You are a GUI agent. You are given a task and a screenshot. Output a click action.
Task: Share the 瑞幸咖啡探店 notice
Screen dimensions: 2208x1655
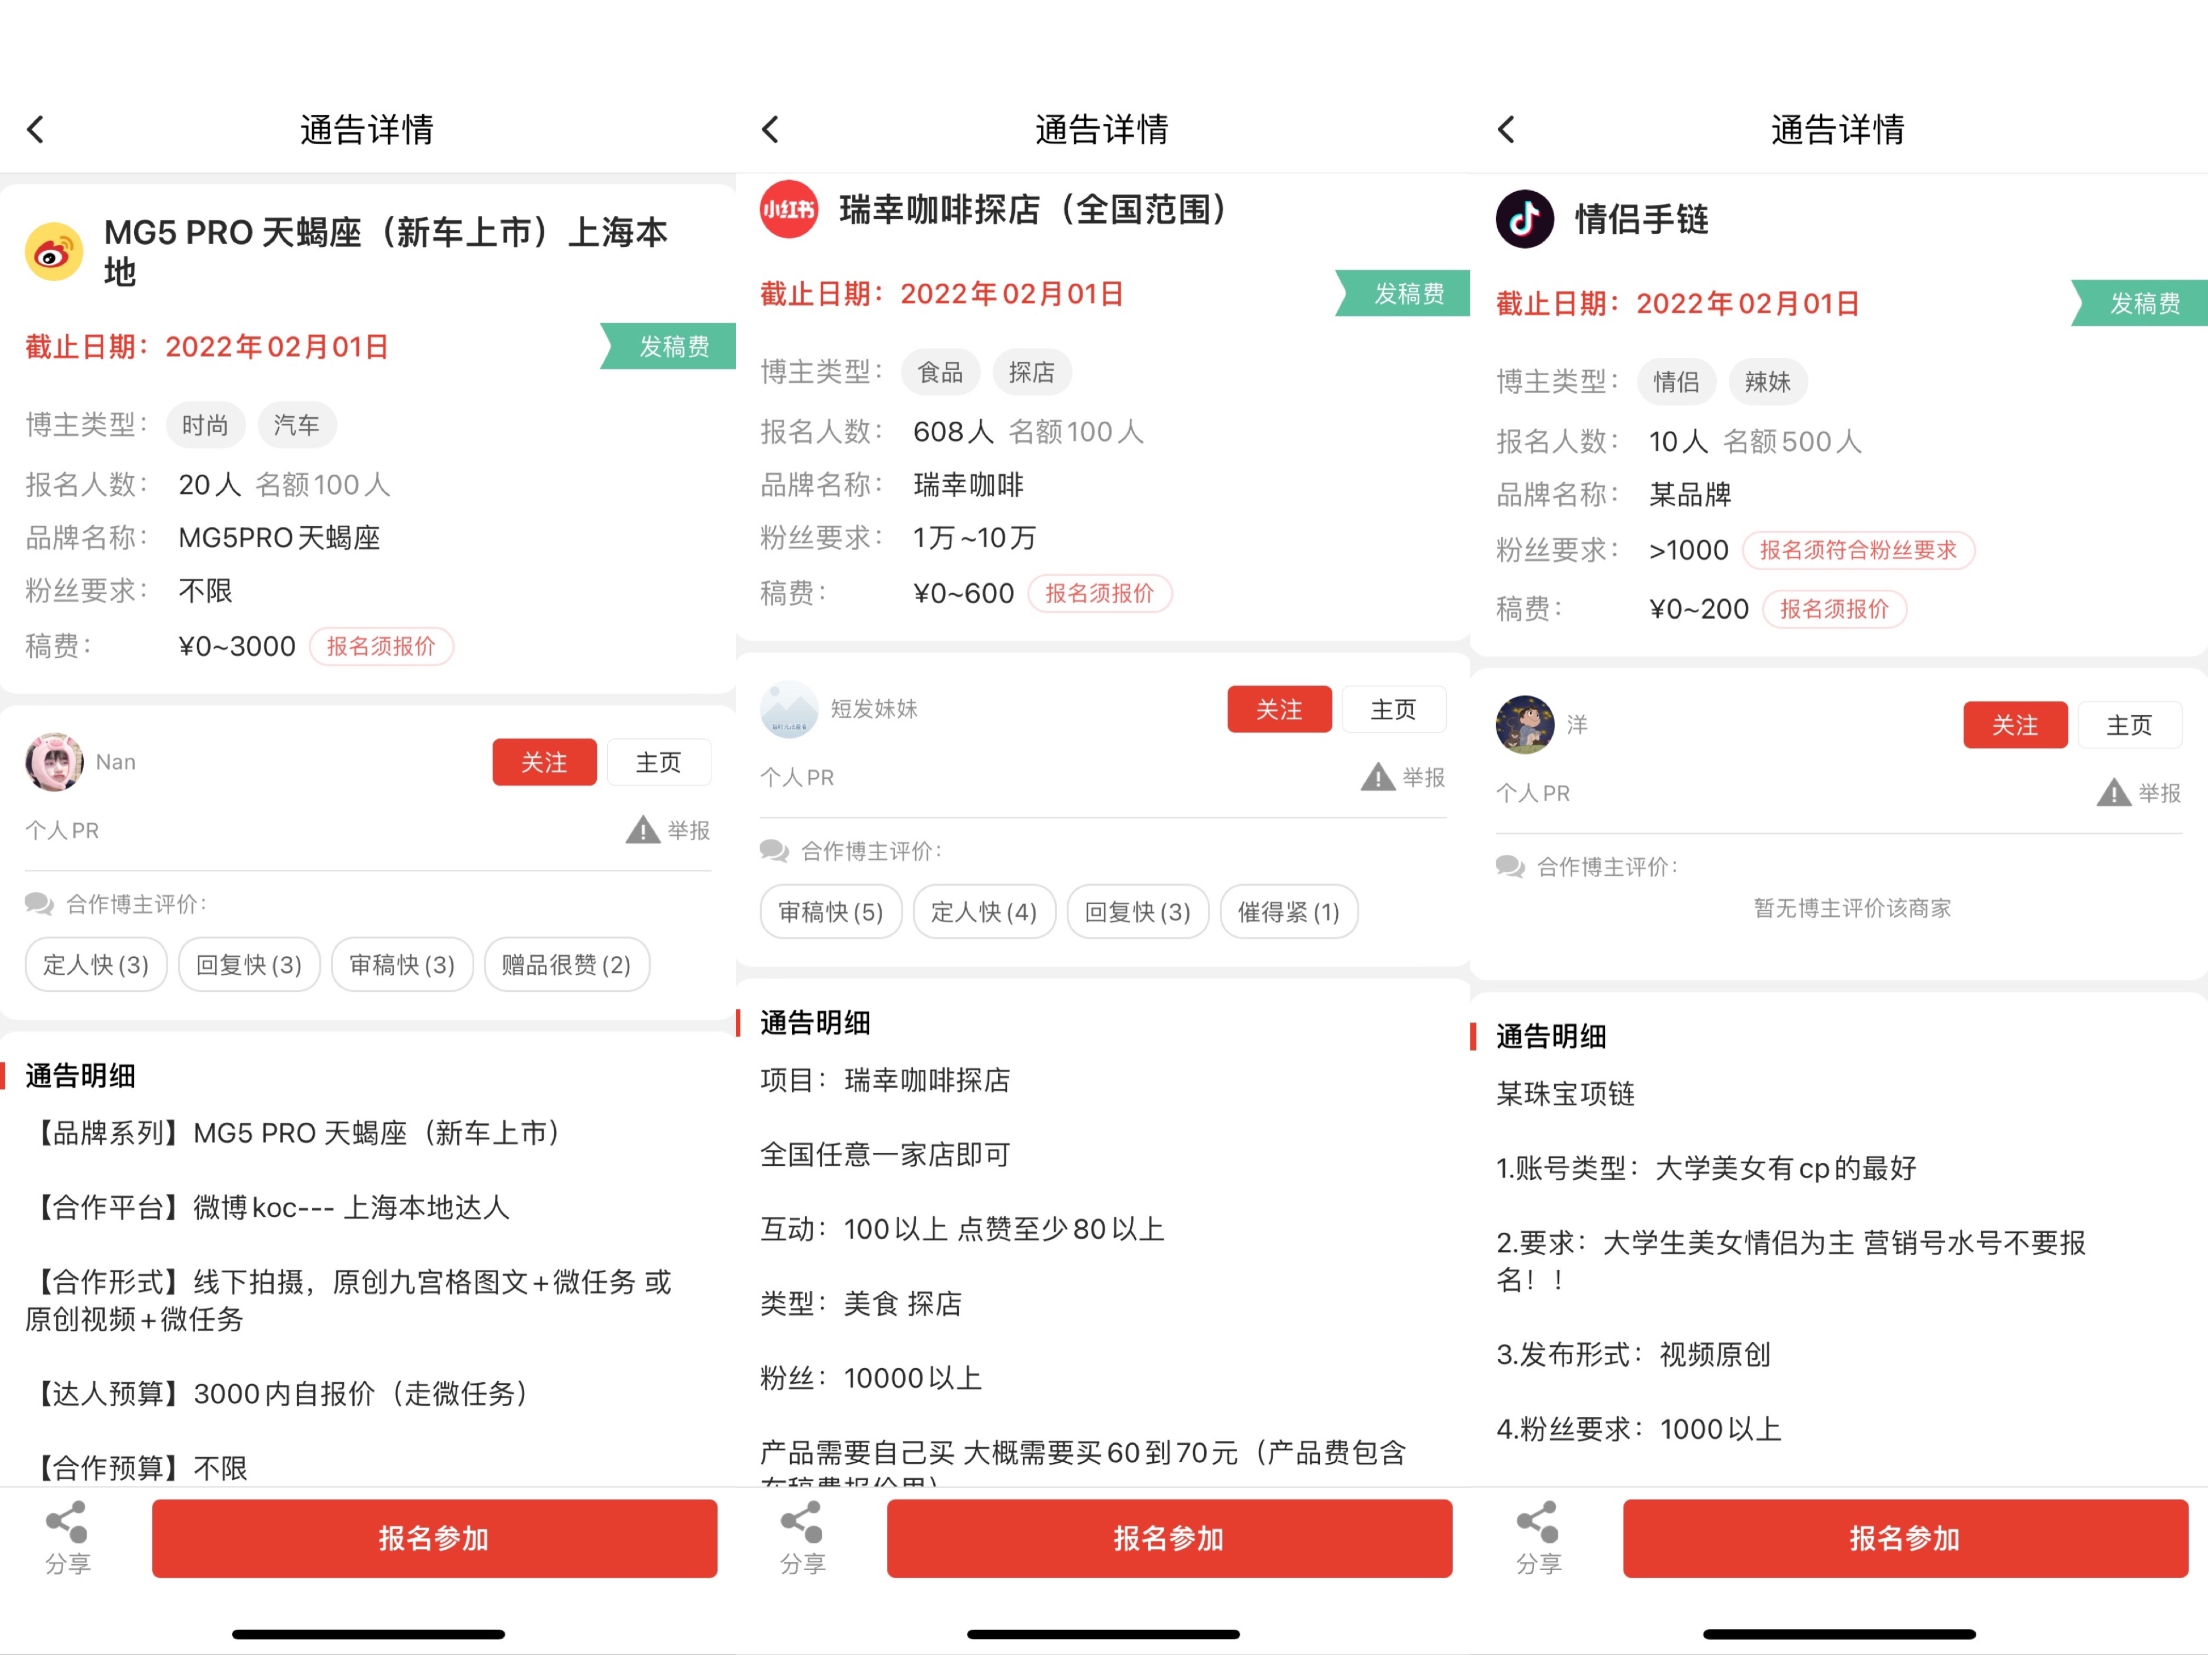click(x=803, y=1538)
